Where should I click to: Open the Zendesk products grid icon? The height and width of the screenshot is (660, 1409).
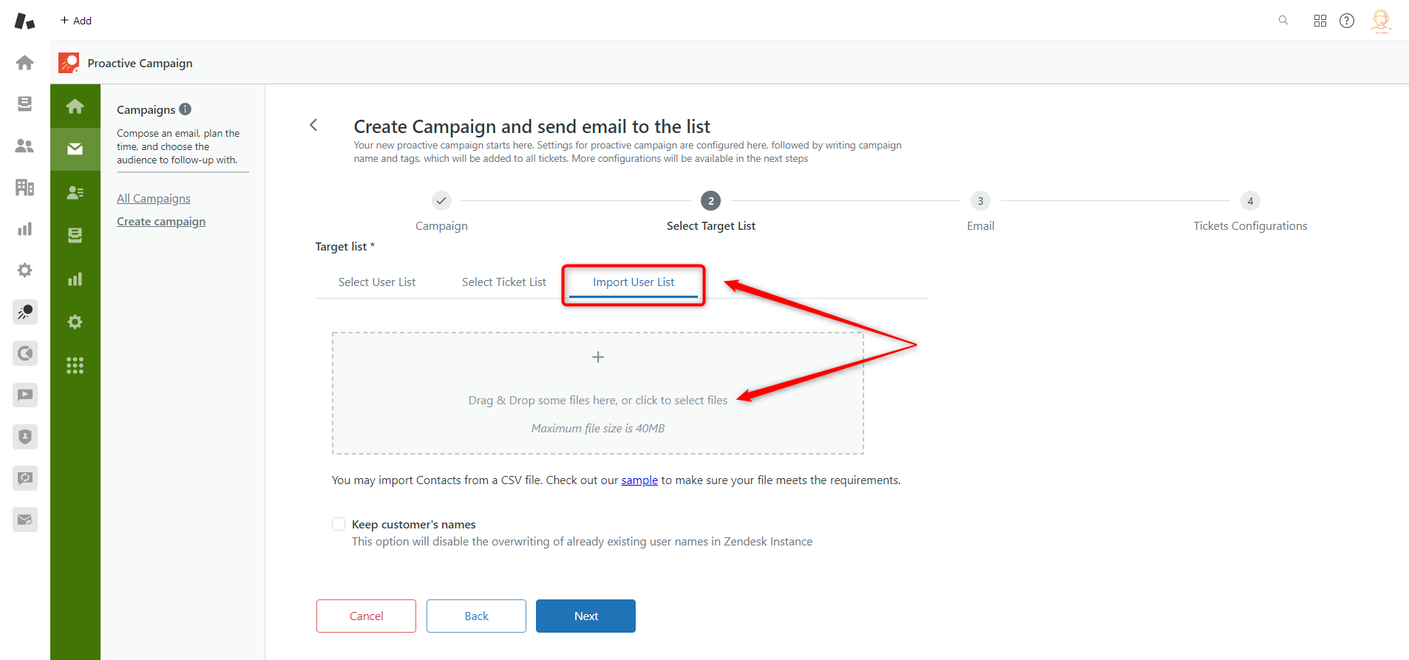click(1320, 21)
